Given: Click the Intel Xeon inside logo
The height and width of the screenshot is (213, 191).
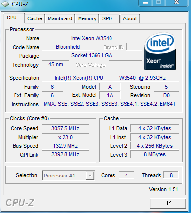Looking at the screenshot, I should pyautogui.click(x=160, y=52).
